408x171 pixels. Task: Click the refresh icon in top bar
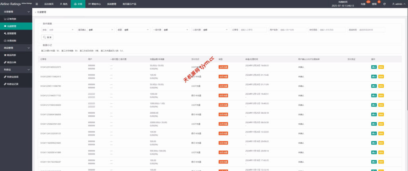[384, 4]
